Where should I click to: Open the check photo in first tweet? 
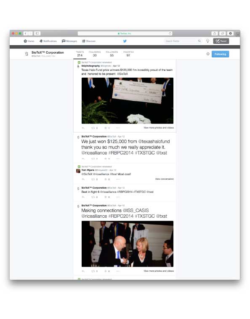click(x=128, y=101)
